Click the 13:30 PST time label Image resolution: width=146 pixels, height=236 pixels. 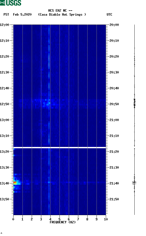point(4,168)
